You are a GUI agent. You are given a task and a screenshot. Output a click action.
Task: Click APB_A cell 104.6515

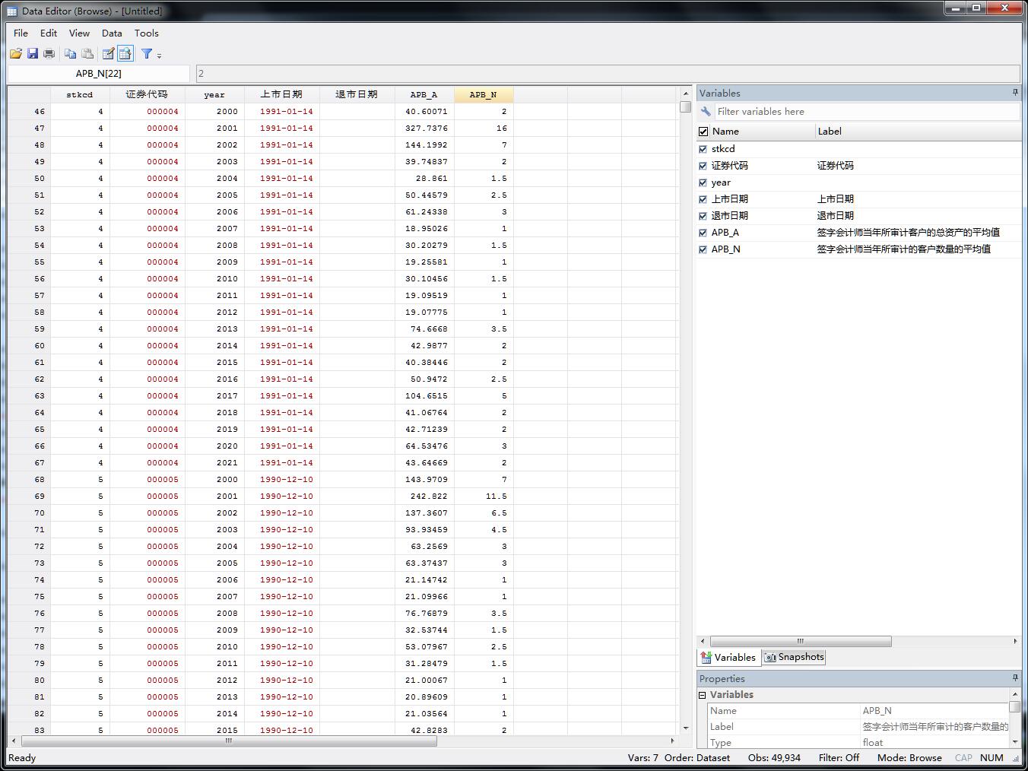[x=424, y=396]
